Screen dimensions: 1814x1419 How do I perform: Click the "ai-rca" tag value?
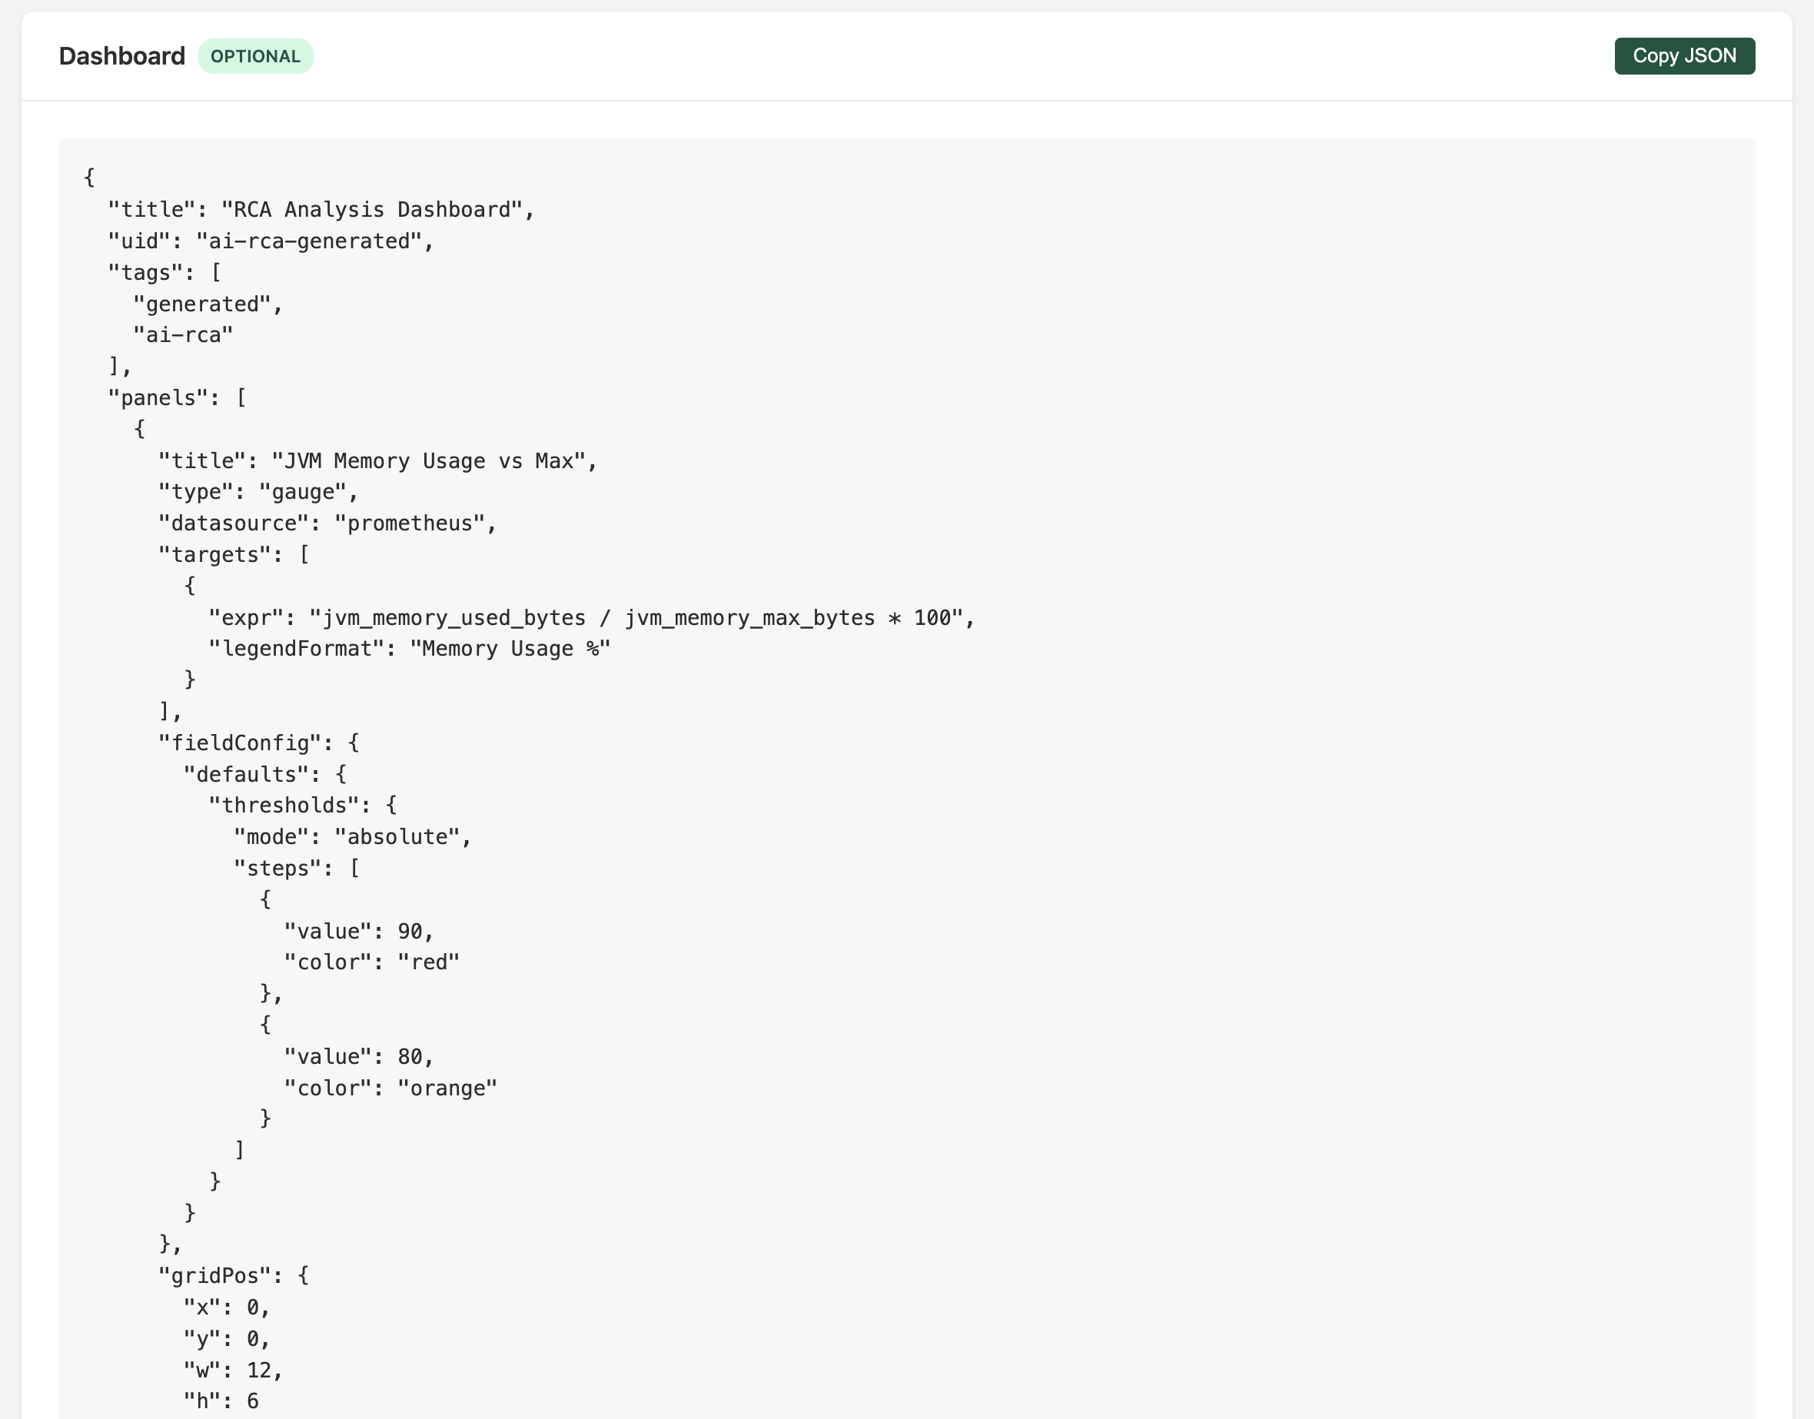(183, 335)
